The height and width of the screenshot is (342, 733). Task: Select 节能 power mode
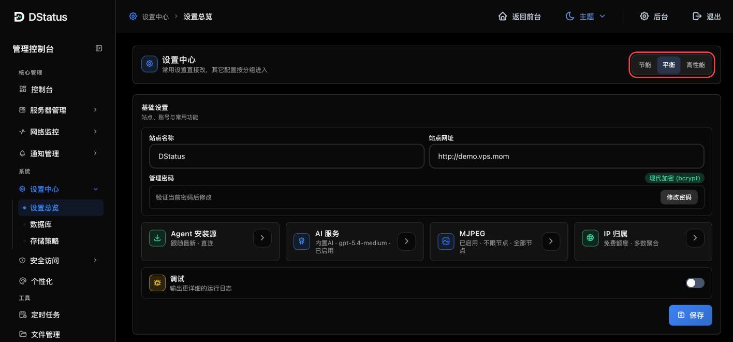[645, 65]
